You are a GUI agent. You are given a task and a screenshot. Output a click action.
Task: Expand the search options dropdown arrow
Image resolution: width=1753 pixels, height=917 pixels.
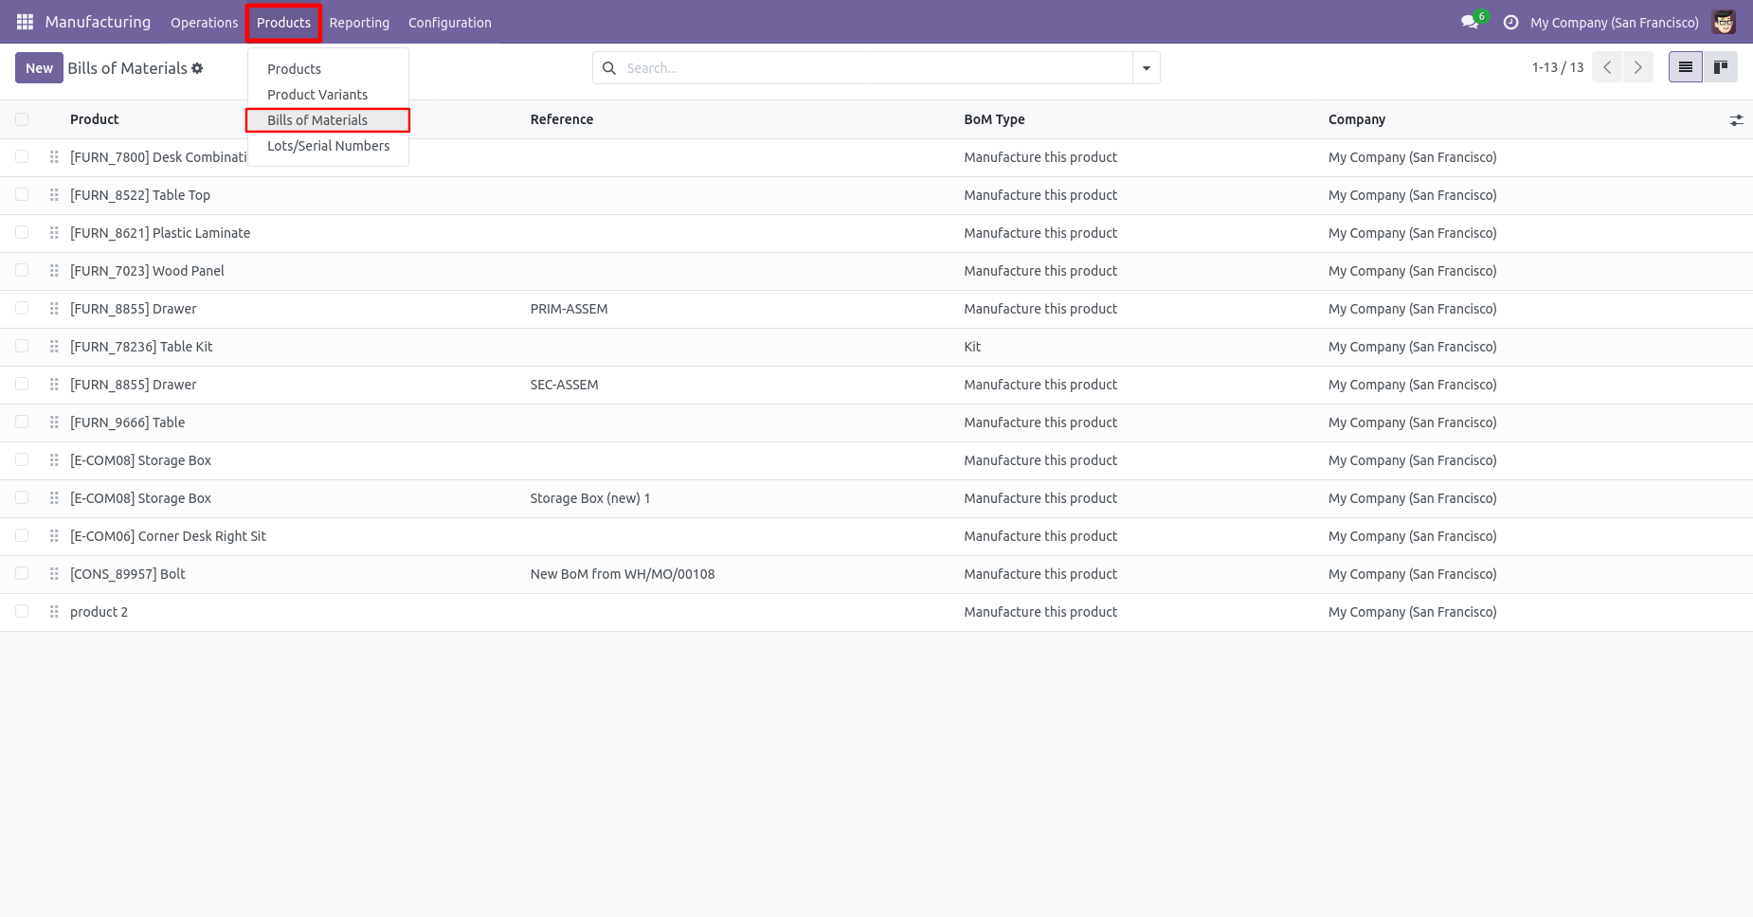[1147, 68]
